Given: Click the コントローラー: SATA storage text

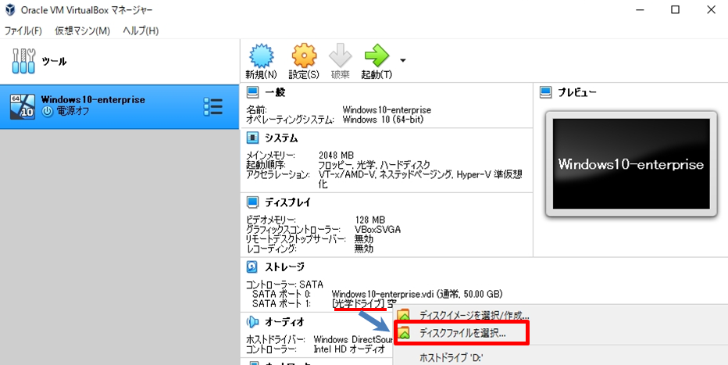Looking at the screenshot, I should tap(284, 284).
